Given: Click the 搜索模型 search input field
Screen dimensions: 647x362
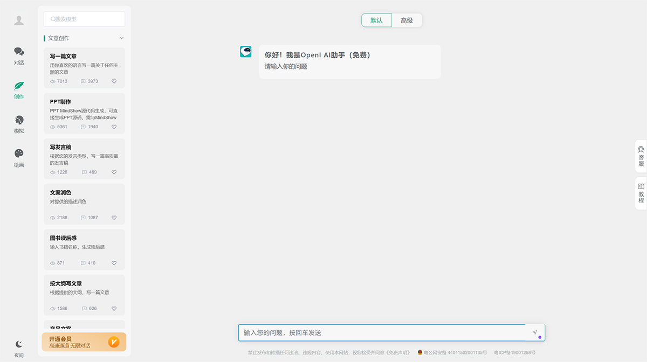Looking at the screenshot, I should click(x=84, y=19).
